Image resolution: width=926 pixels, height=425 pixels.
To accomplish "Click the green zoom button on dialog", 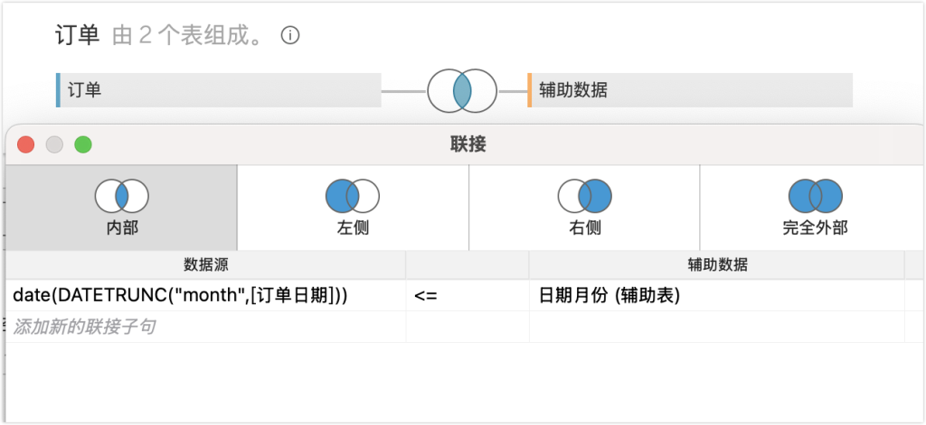I will click(x=82, y=144).
